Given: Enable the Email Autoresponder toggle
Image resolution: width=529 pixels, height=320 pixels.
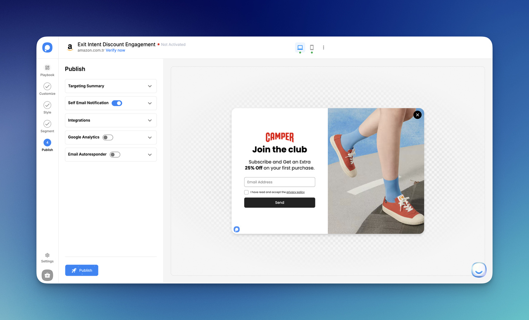Looking at the screenshot, I should pos(115,154).
